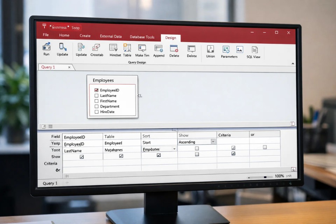Click the EmployeeID field cell in grid
336x224 pixels.
82,137
